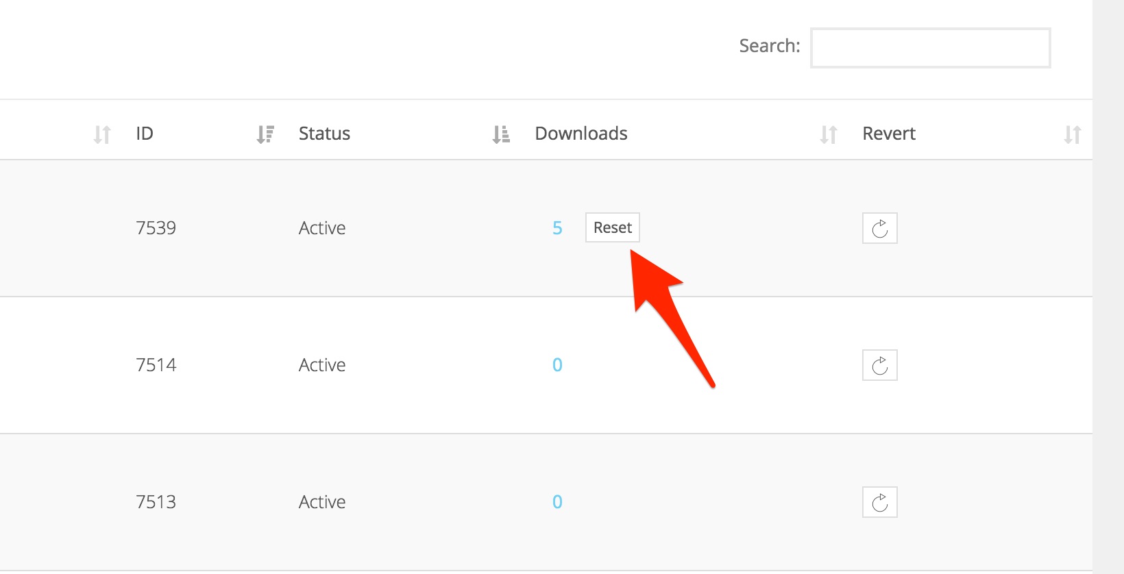Click the revert icon for entry 7539
Viewport: 1124px width, 574px height.
(x=879, y=228)
